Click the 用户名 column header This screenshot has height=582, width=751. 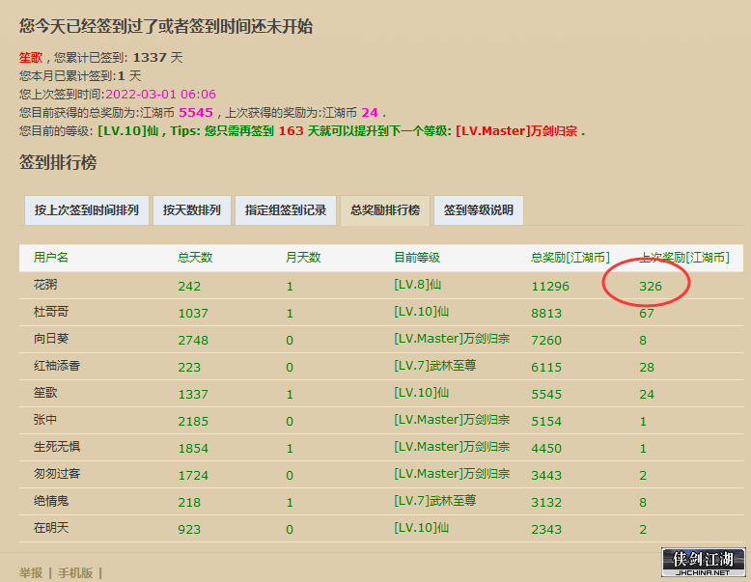tap(51, 258)
